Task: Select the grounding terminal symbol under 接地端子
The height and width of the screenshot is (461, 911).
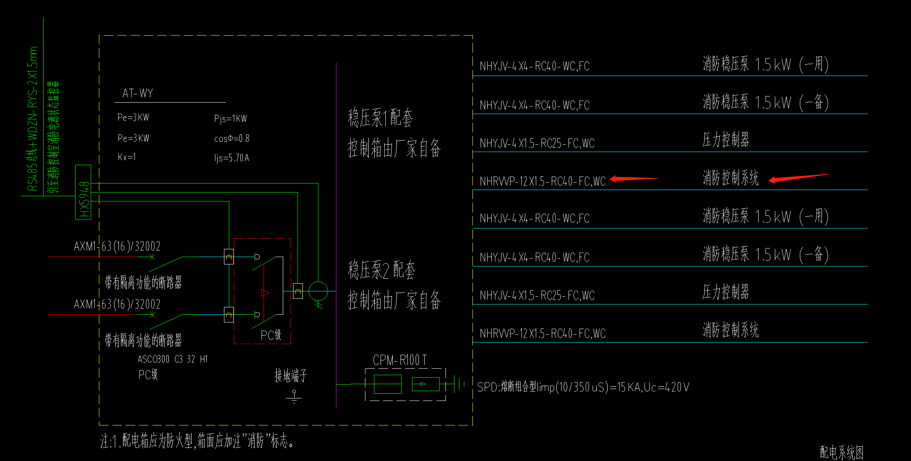Action: [x=294, y=396]
